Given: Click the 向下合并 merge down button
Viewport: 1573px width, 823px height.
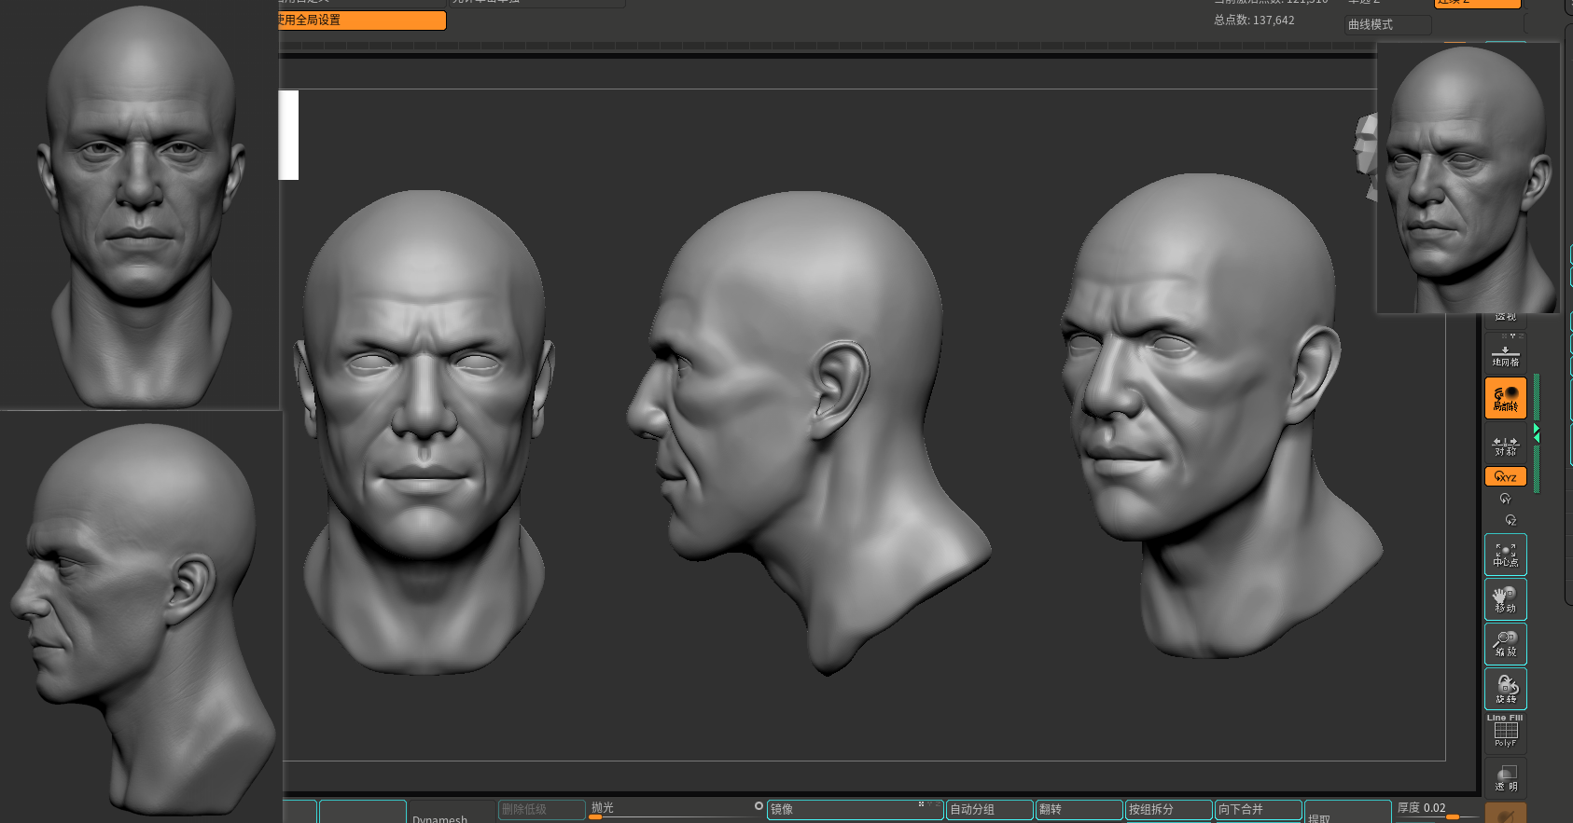Looking at the screenshot, I should pyautogui.click(x=1258, y=810).
